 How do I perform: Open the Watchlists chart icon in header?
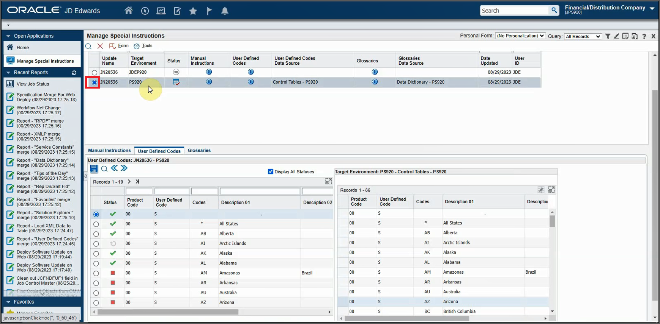click(x=161, y=11)
